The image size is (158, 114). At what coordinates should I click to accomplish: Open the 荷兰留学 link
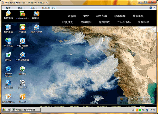(x=101, y=16)
